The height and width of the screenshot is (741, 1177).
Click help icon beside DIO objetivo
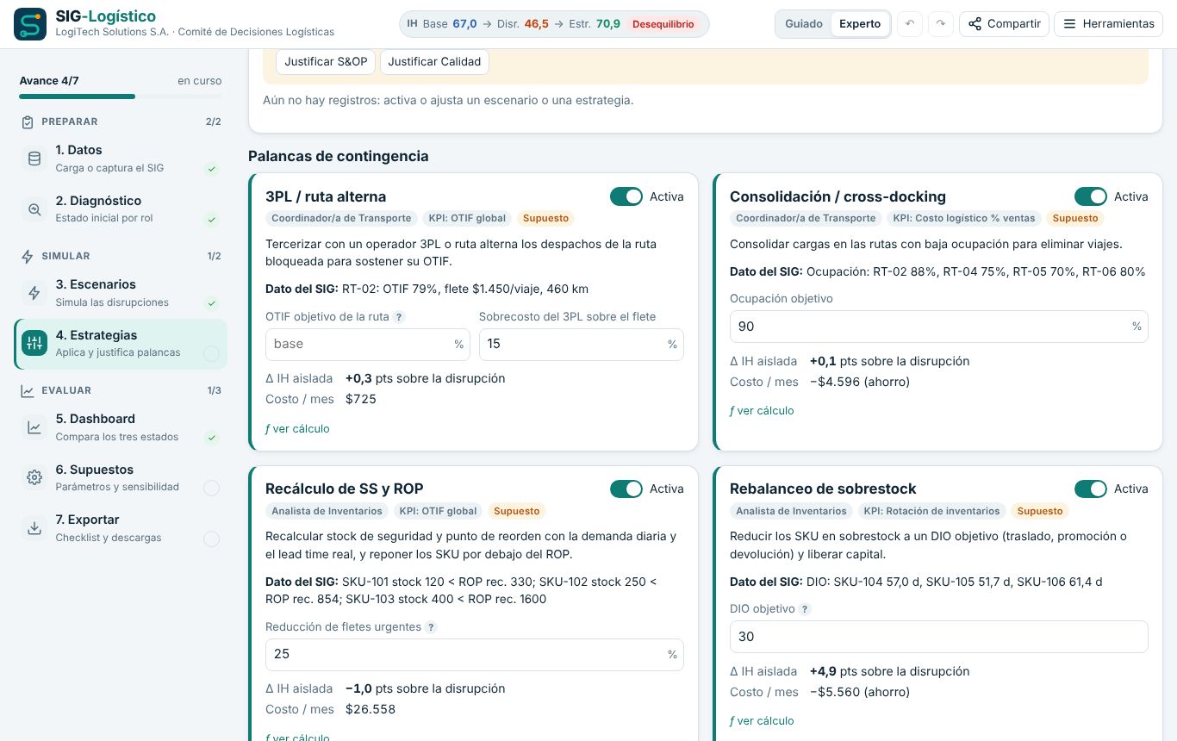click(x=805, y=609)
